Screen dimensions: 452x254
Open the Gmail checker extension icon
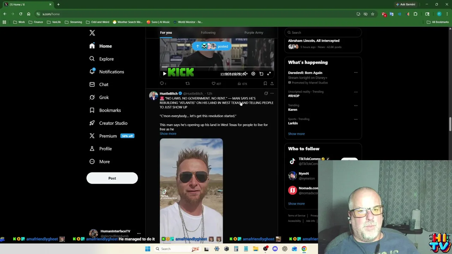[x=384, y=14]
